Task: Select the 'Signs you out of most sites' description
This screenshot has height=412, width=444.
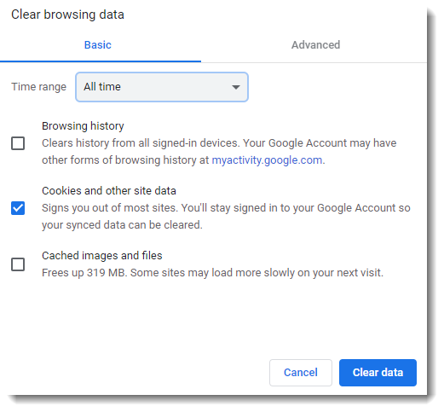Action: tap(226, 217)
